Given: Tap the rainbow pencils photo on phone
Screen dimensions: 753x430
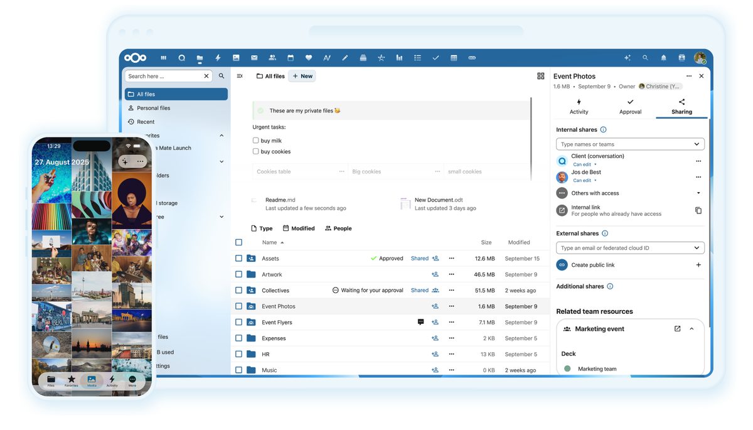Looking at the screenshot, I should click(x=51, y=217).
